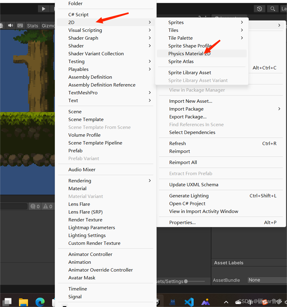Launch Microsoft Edge from the taskbar

[x=40, y=302]
